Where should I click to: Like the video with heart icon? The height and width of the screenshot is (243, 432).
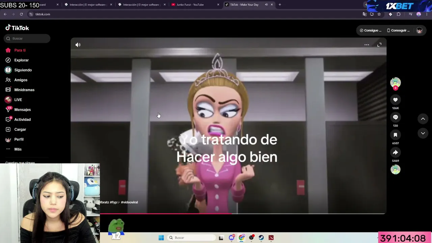pyautogui.click(x=396, y=100)
